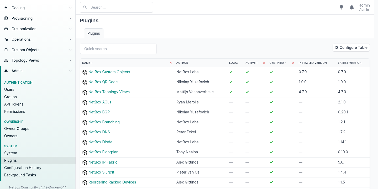
Task: Click the package icon beside NetBox DNS
Action: pos(85,132)
